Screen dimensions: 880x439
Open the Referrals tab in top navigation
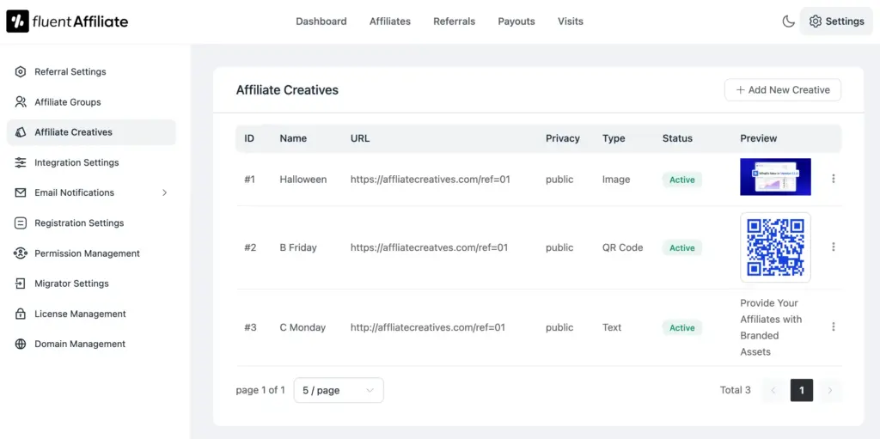point(454,21)
